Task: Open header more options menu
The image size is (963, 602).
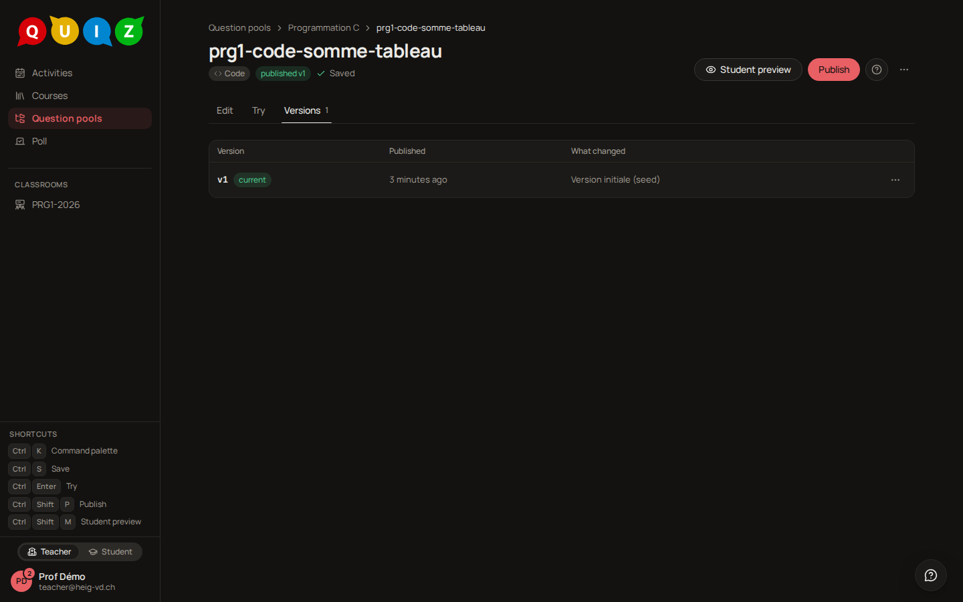Action: (904, 70)
